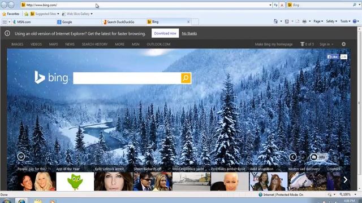This screenshot has width=362, height=203.
Task: Open the Sign in dropdown
Action: pyautogui.click(x=326, y=44)
